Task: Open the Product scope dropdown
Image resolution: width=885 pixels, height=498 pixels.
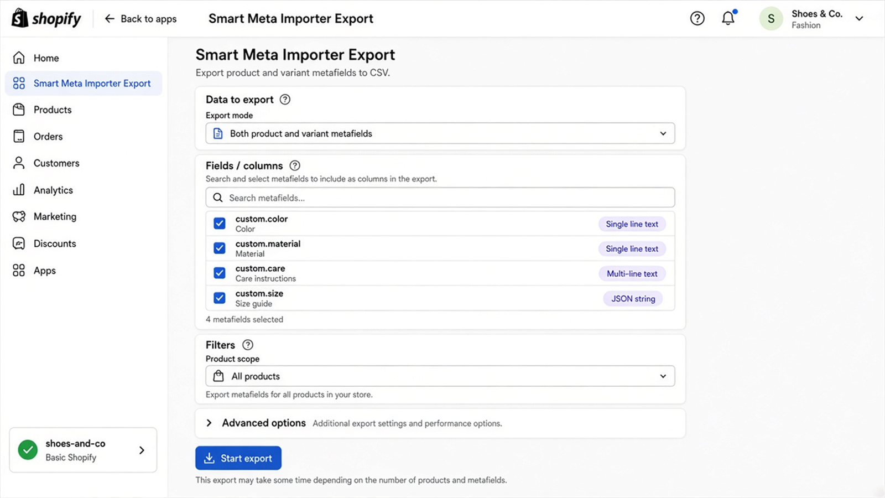Action: coord(440,376)
